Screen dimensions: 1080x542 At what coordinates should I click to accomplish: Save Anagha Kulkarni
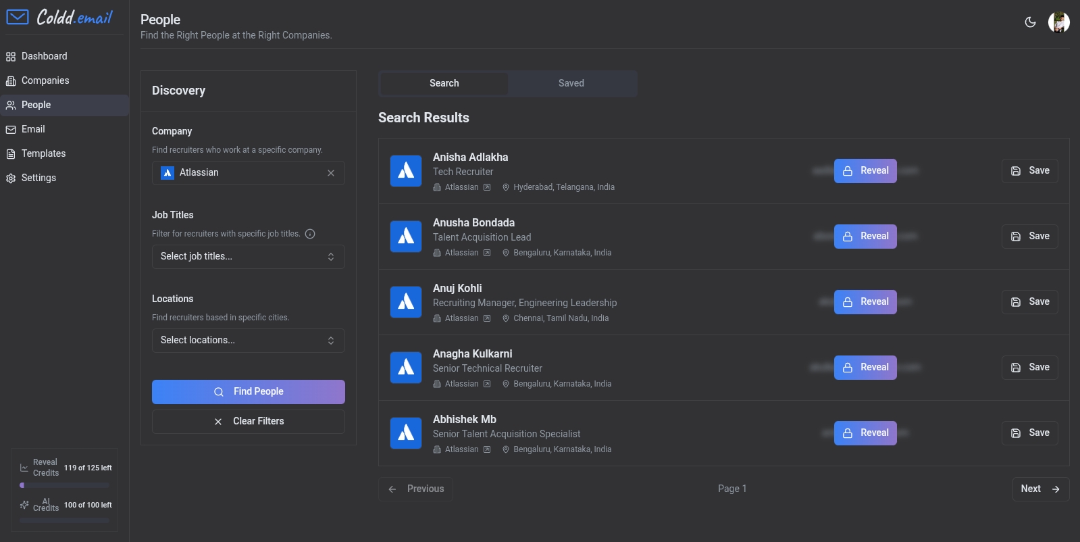click(x=1030, y=368)
